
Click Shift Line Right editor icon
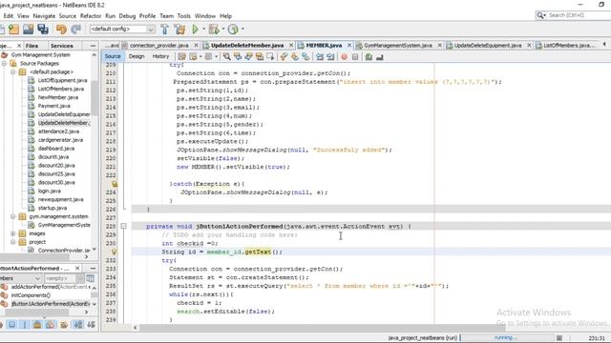pyautogui.click(x=330, y=57)
